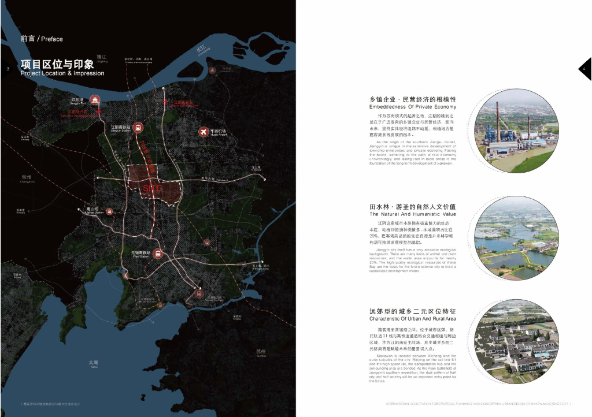Click the red cross by Economic Development Zone

coord(99,112)
